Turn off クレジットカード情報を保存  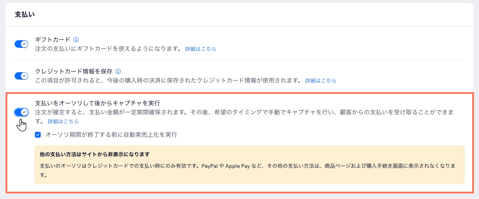[x=21, y=76]
